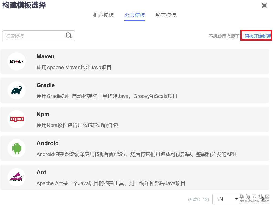Click the Gradle elephant icon
The width and height of the screenshot is (273, 205).
[16, 90]
